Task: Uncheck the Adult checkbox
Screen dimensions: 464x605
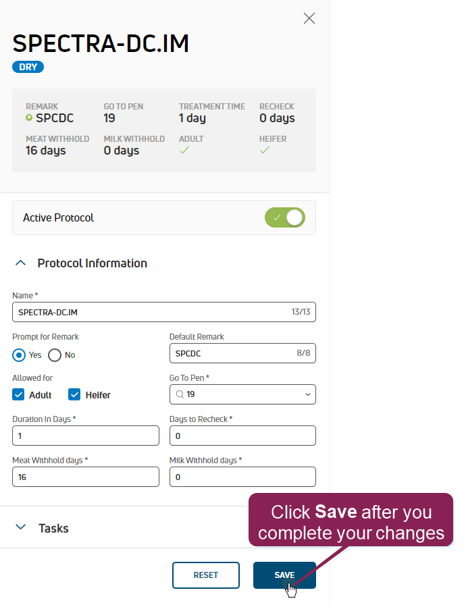Action: click(19, 395)
